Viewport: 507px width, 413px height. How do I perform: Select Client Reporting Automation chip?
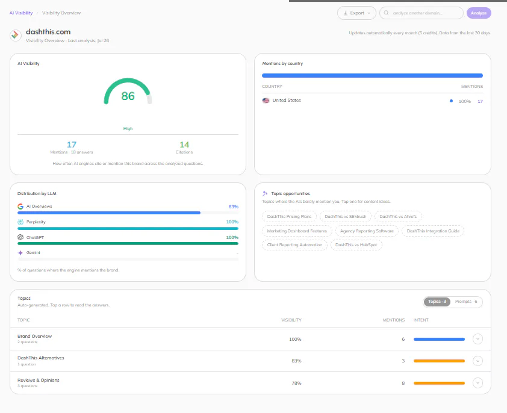pyautogui.click(x=294, y=245)
